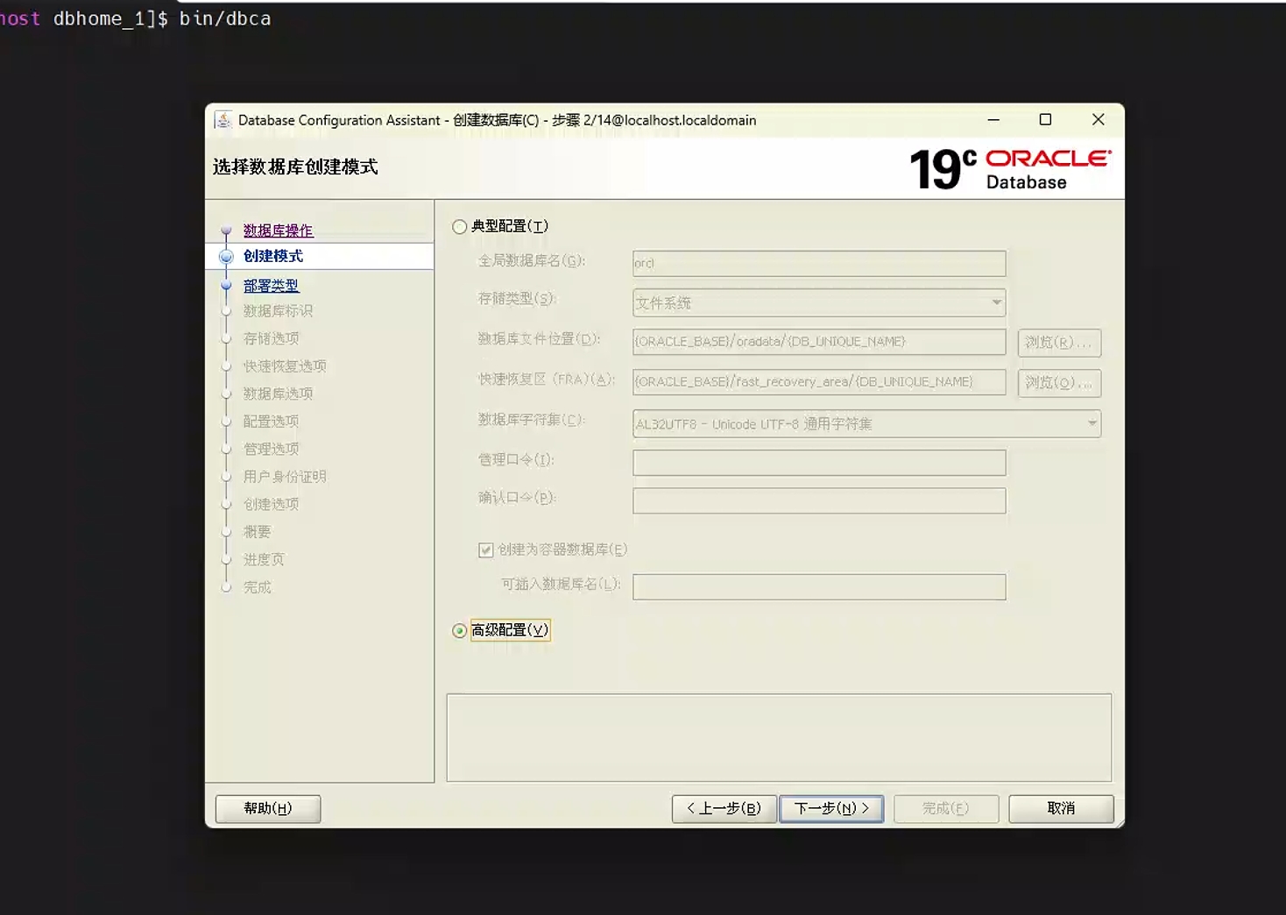
Task: Click the Oracle 19c Database logo
Action: (x=1010, y=169)
